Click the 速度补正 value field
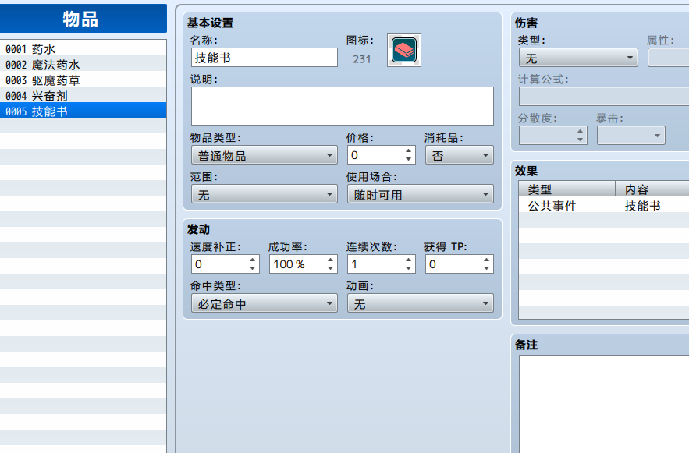 [218, 264]
